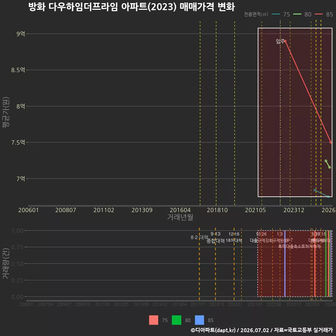The height and width of the screenshot is (336, 336).
Task: Click the 0.50 volume axis label
Action: point(17,264)
